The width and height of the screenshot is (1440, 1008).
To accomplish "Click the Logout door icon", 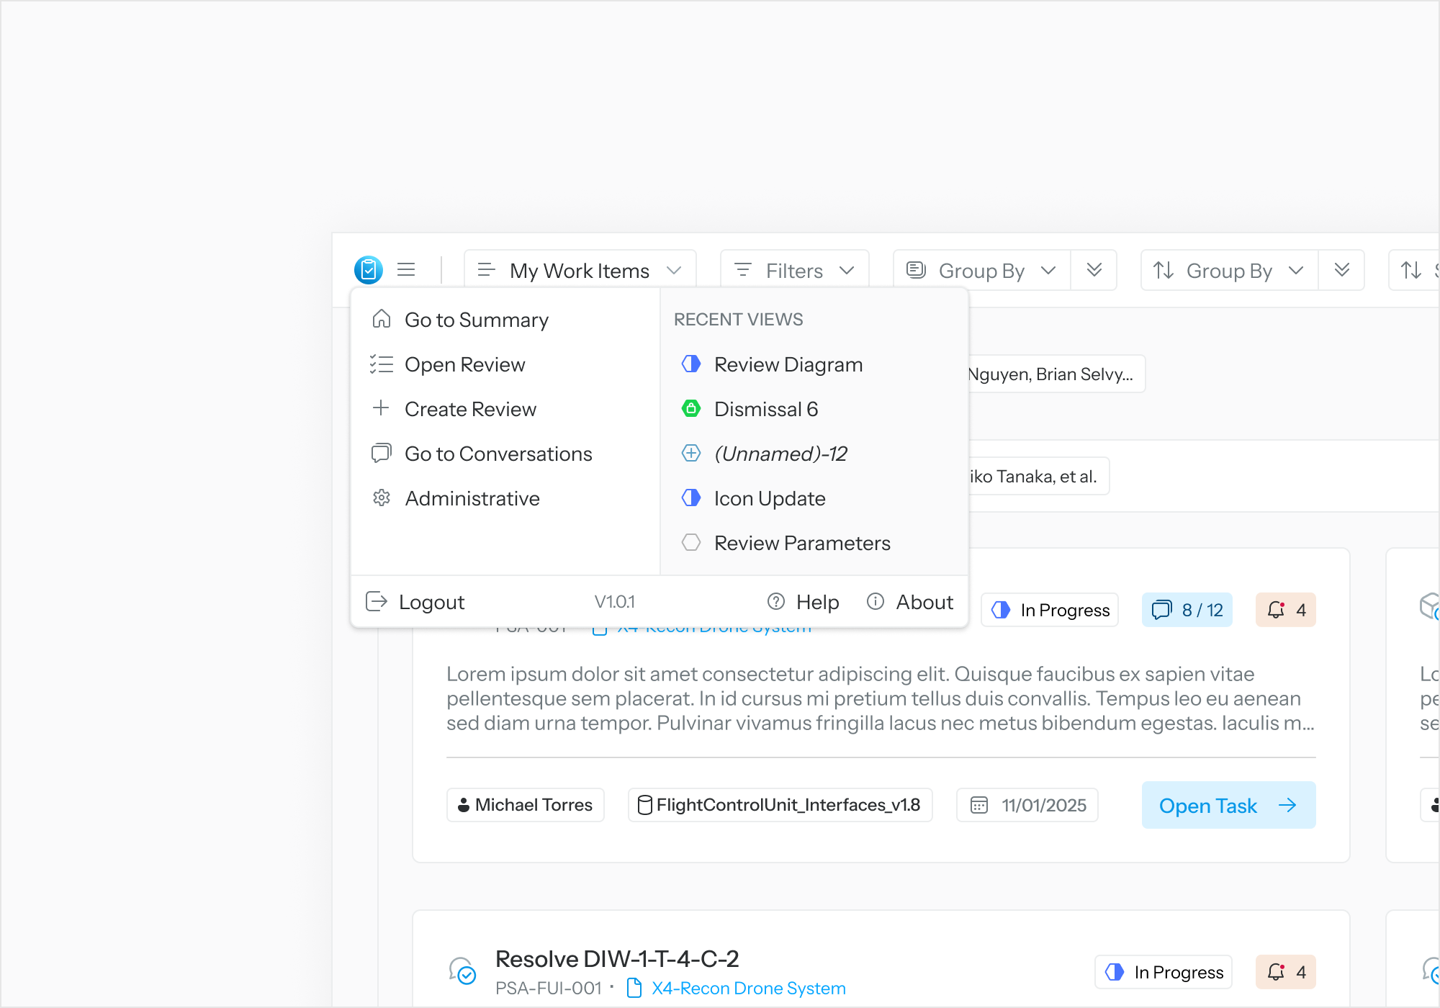I will click(x=376, y=602).
